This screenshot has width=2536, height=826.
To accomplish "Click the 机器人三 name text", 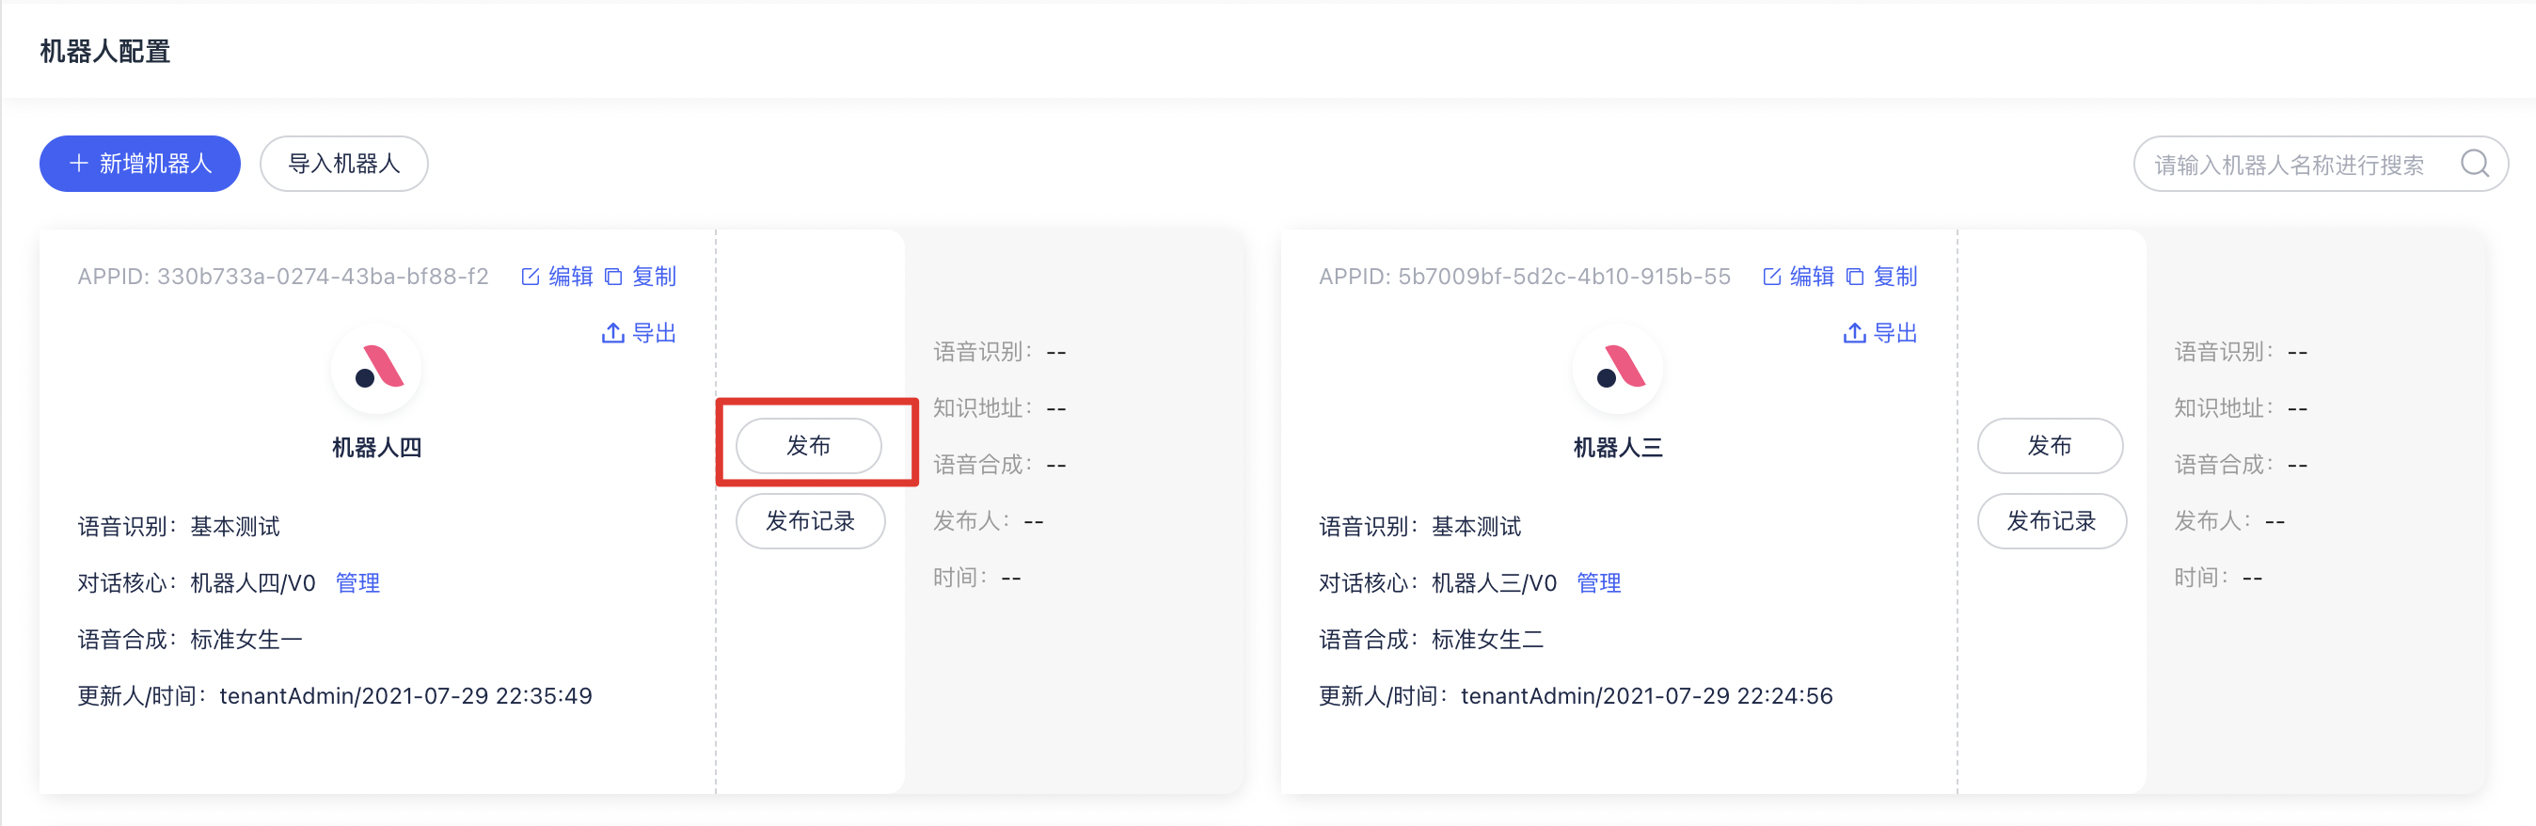I will [1619, 448].
